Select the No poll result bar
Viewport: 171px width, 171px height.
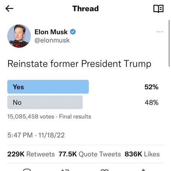45,102
